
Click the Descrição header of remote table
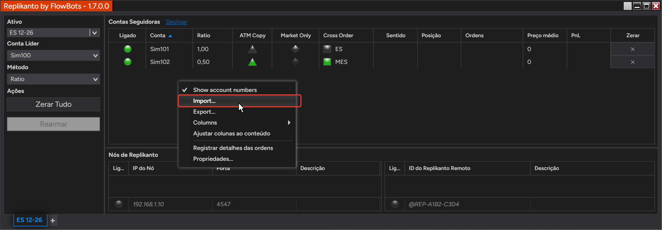592,168
